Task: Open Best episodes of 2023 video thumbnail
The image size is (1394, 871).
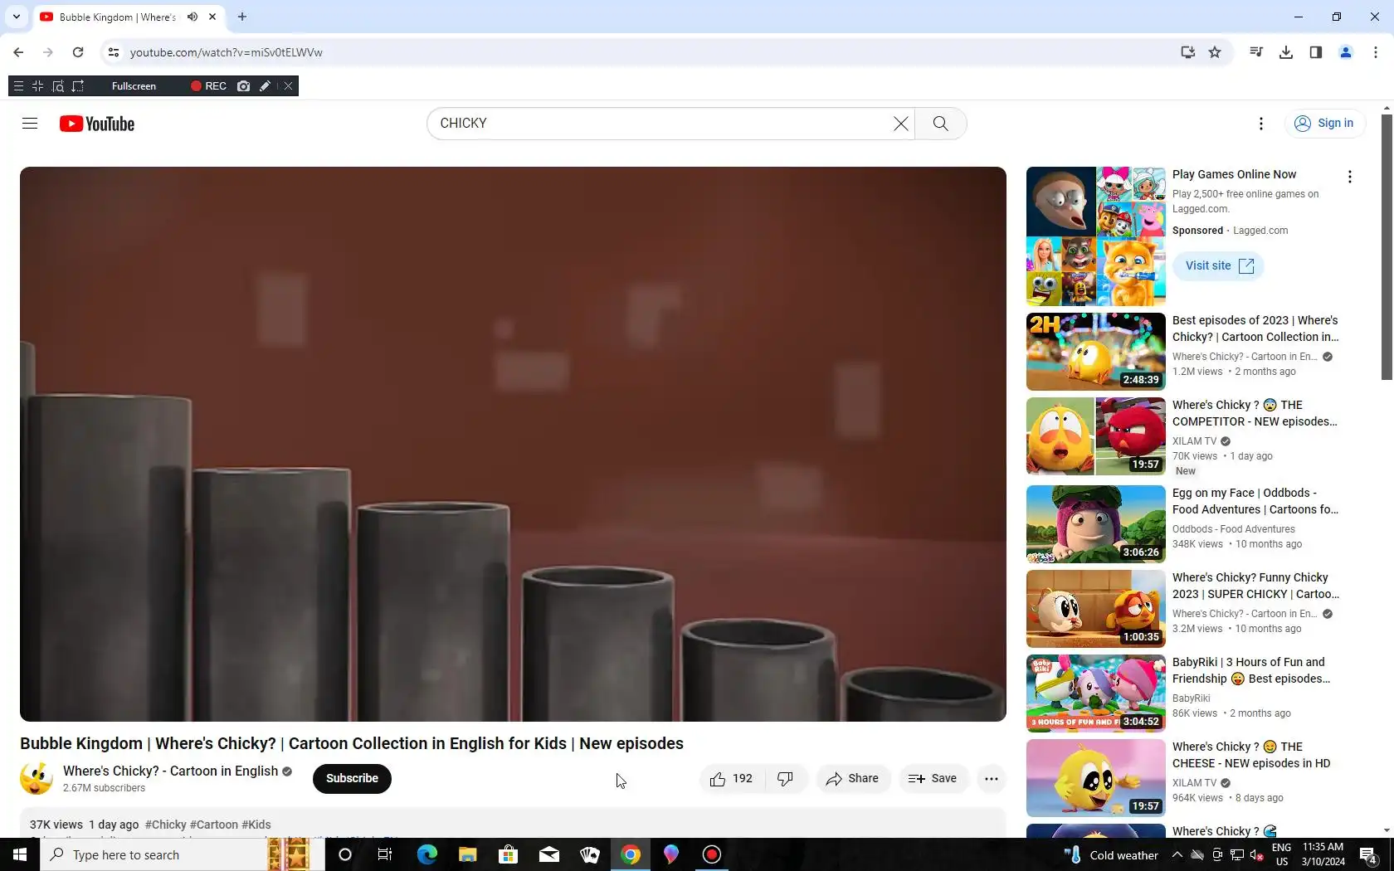Action: [x=1096, y=352]
